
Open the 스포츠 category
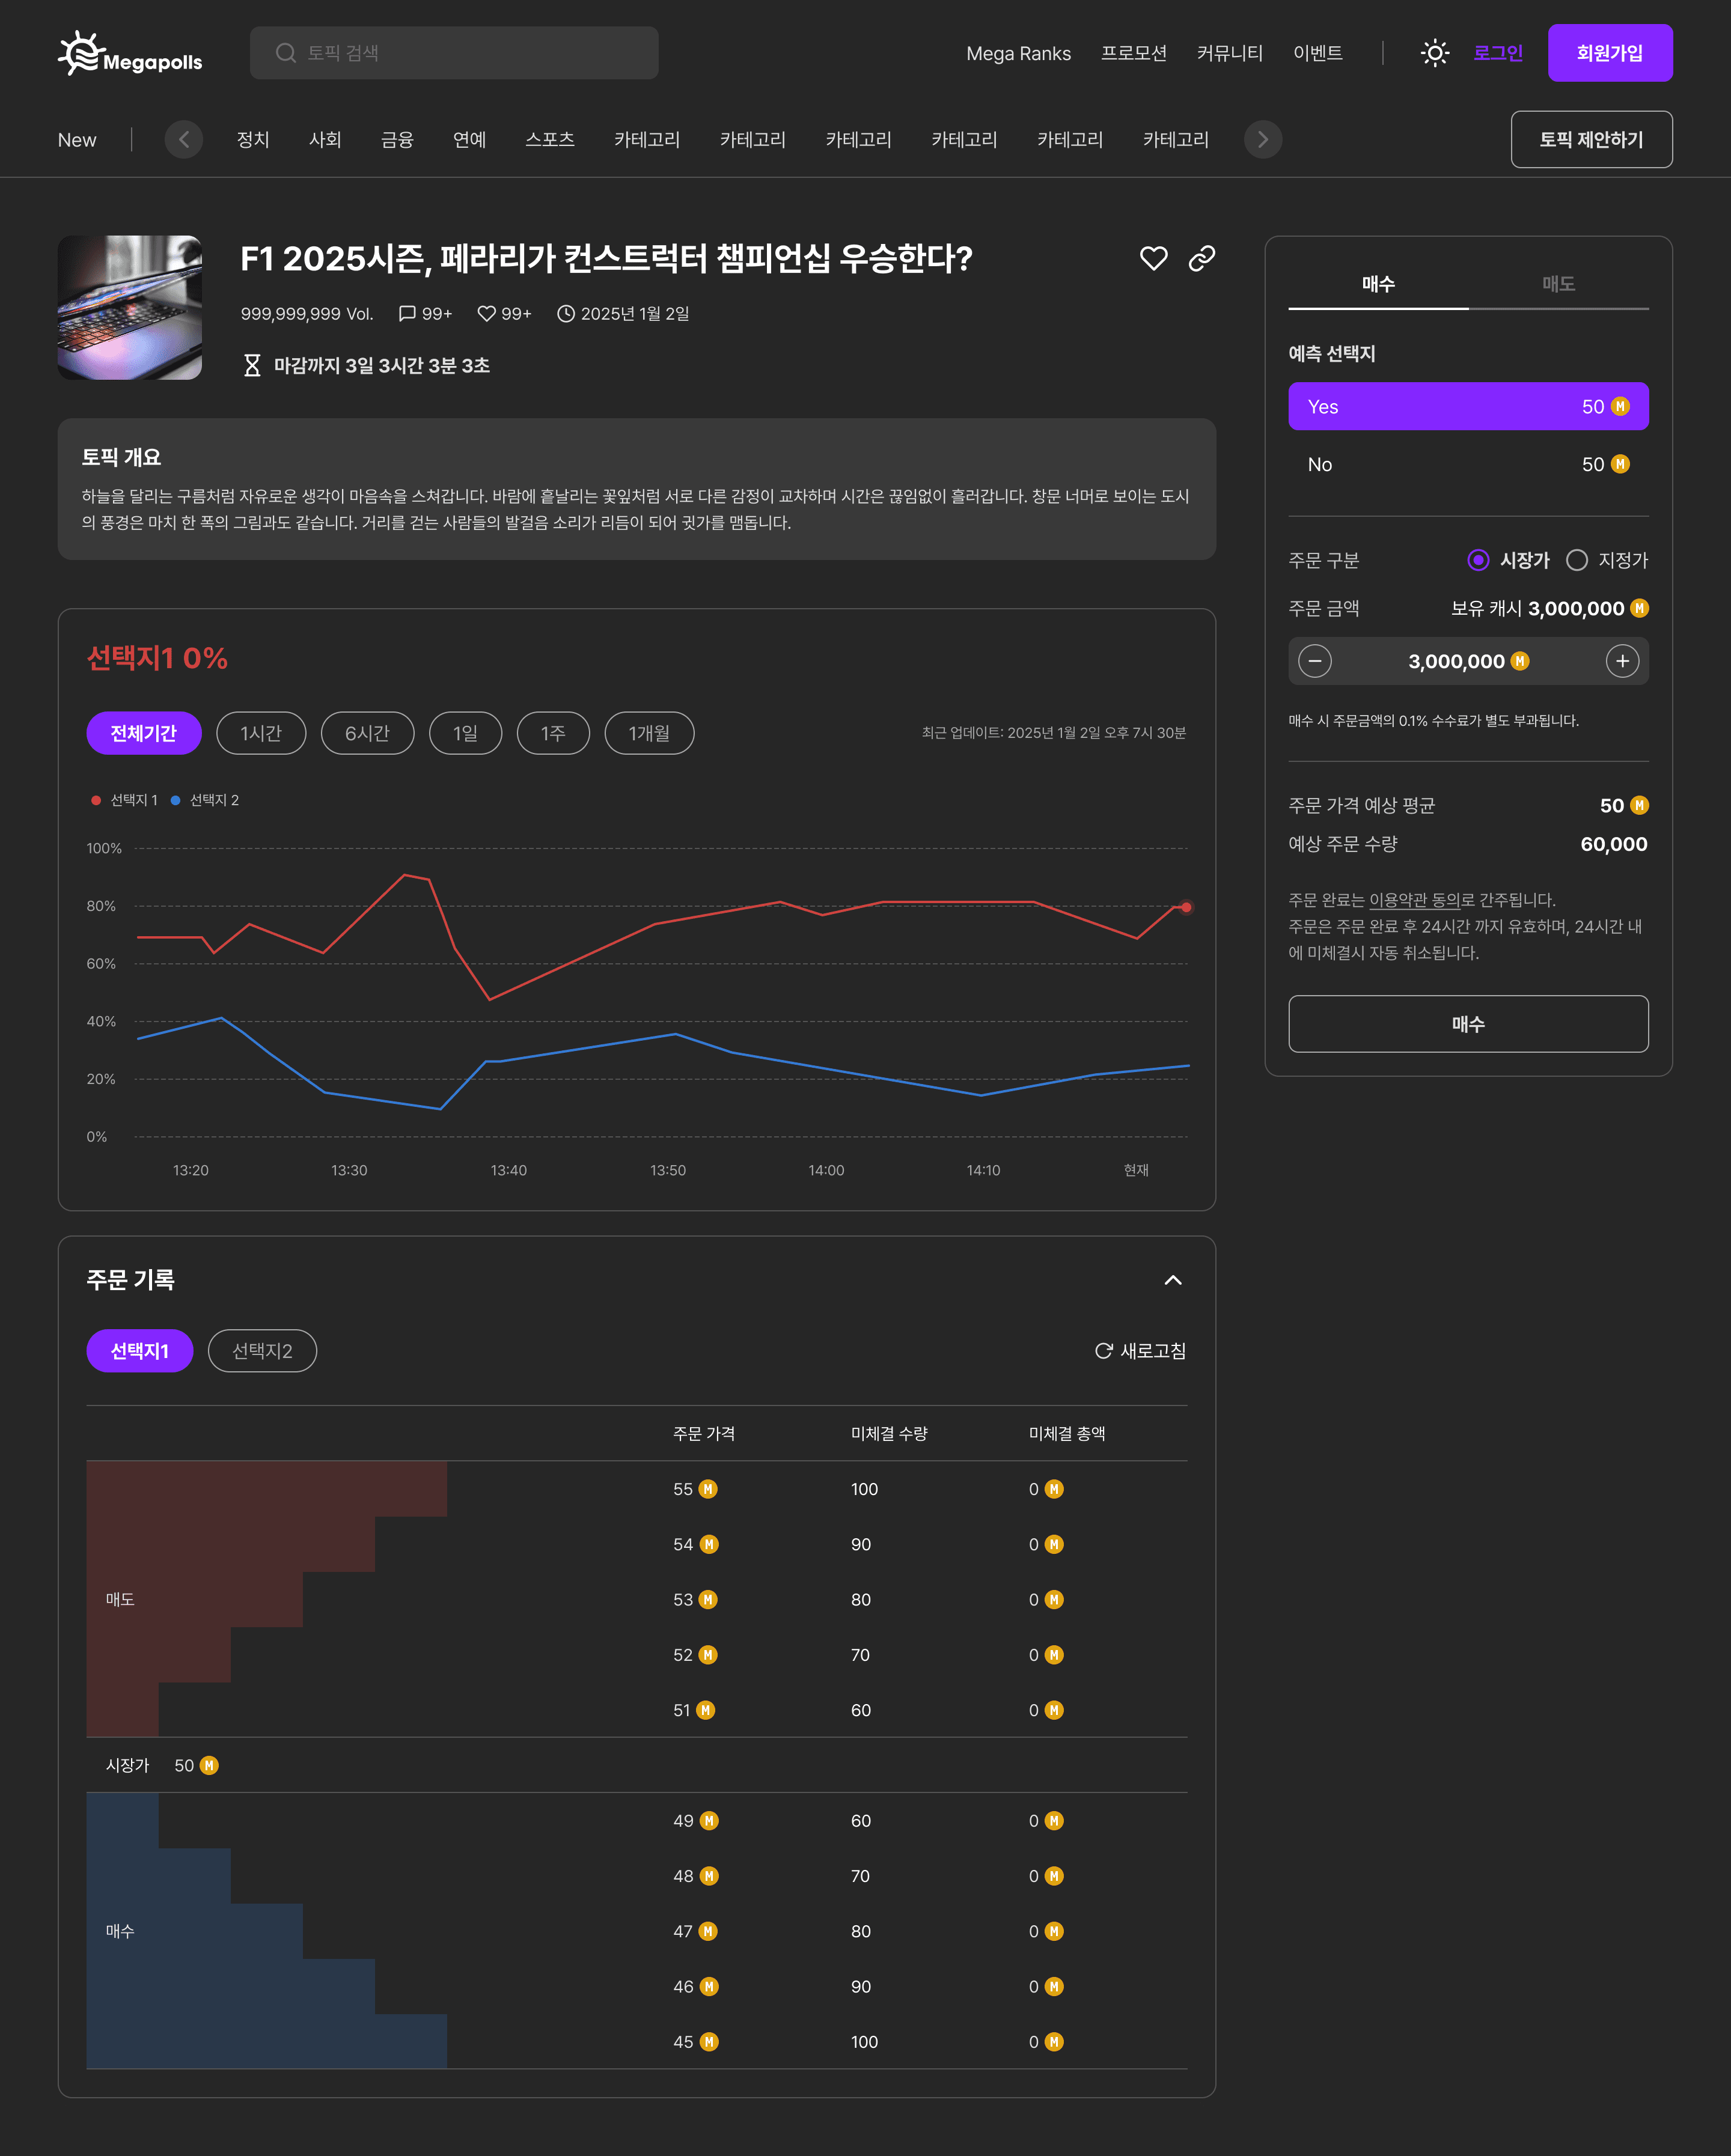coord(549,140)
